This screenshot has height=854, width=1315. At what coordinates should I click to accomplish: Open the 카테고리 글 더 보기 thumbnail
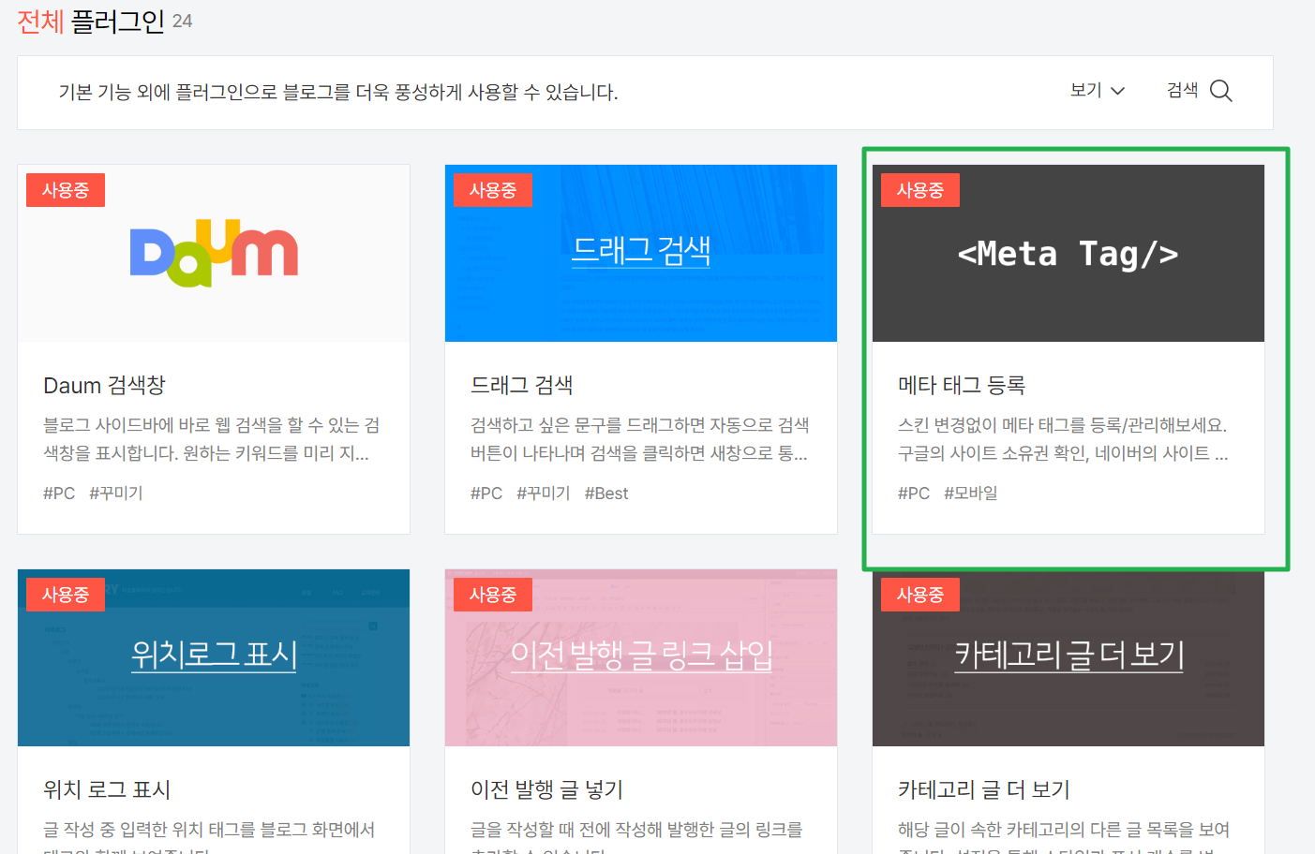(x=1068, y=658)
